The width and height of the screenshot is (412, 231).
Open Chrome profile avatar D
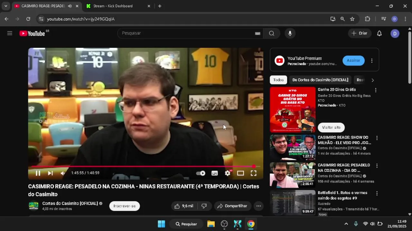394,19
